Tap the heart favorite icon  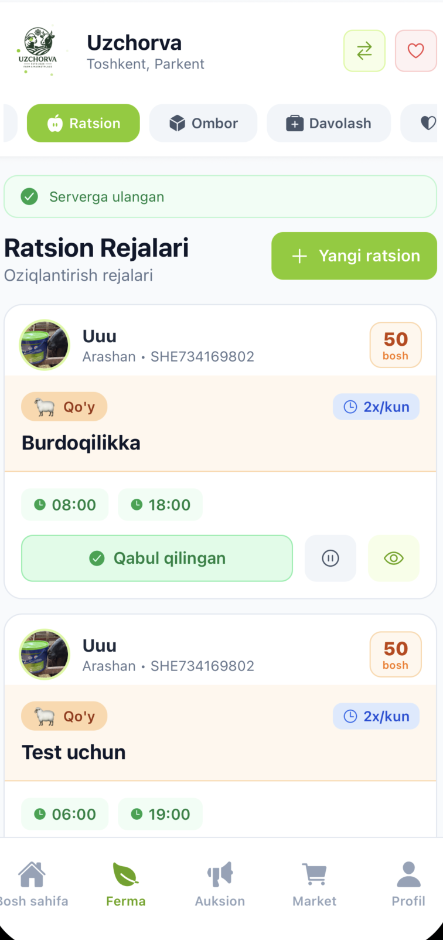point(415,51)
